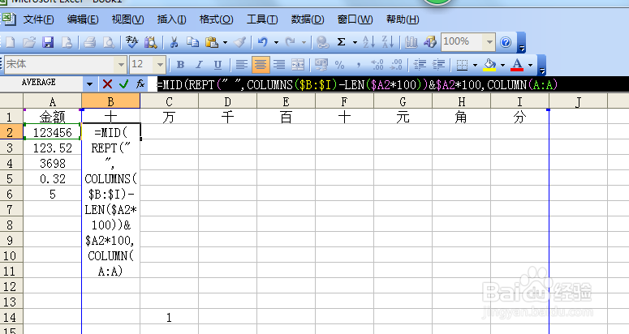
Task: Open AutoSum functions dropdown arrow
Action: click(x=355, y=42)
